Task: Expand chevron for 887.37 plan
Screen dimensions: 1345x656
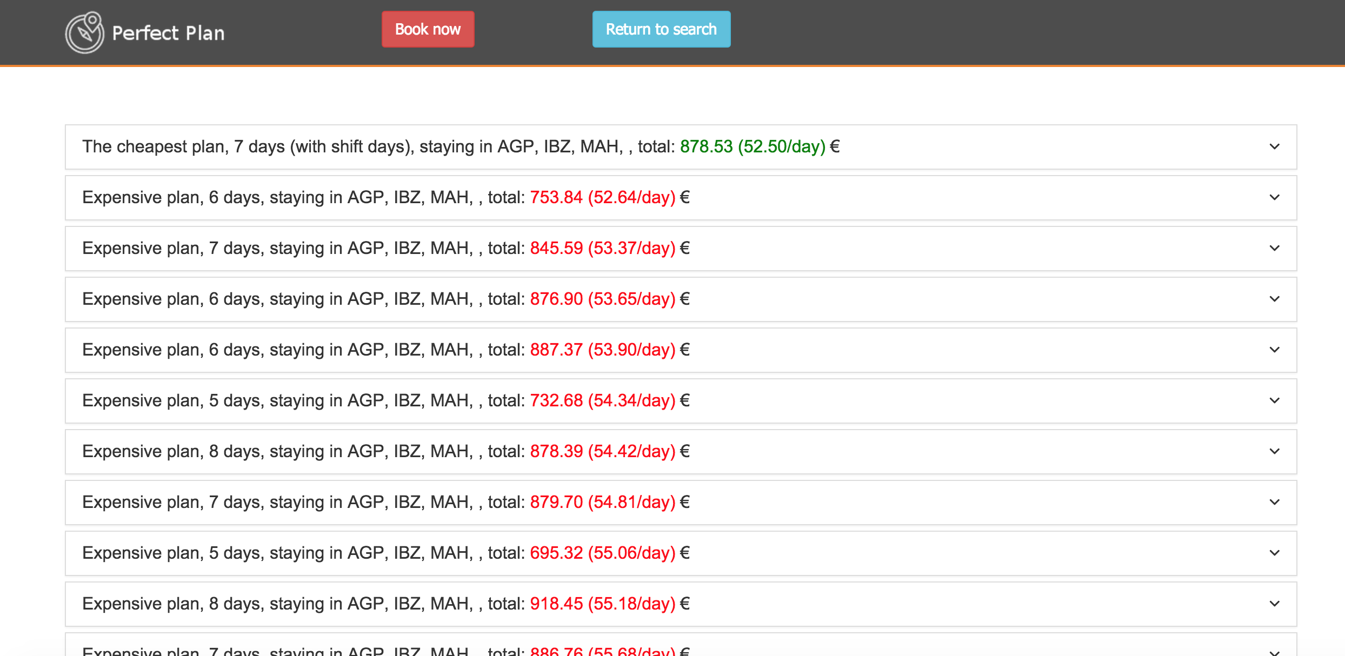Action: [1274, 350]
